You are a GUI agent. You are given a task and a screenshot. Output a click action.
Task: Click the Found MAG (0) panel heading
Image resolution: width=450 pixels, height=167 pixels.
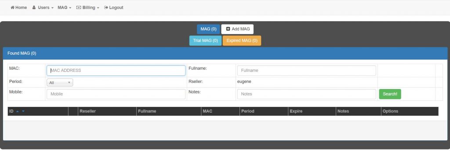pos(225,53)
